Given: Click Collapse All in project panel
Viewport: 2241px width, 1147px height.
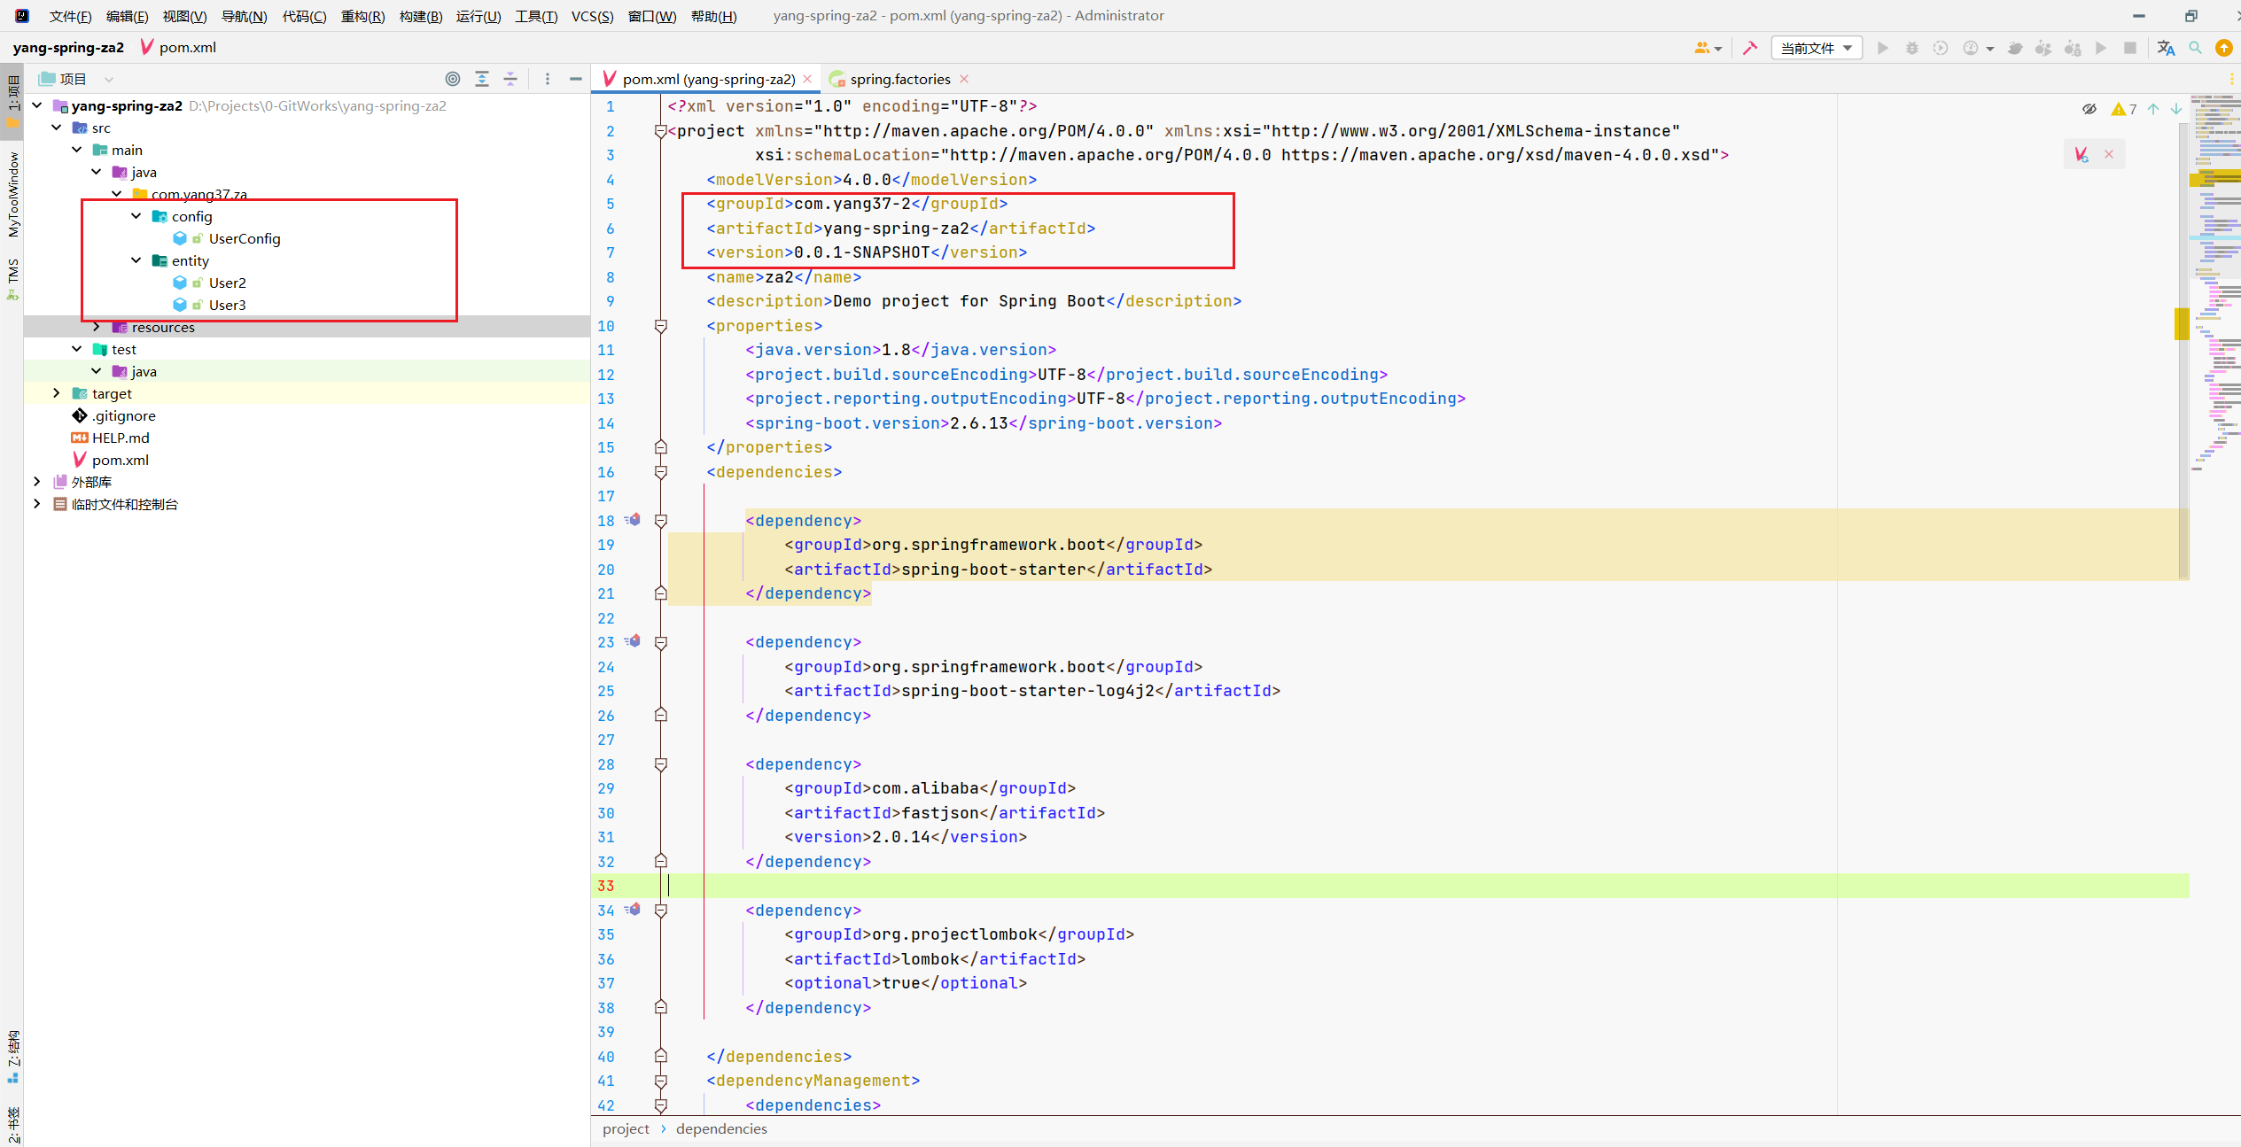Looking at the screenshot, I should click(x=510, y=79).
